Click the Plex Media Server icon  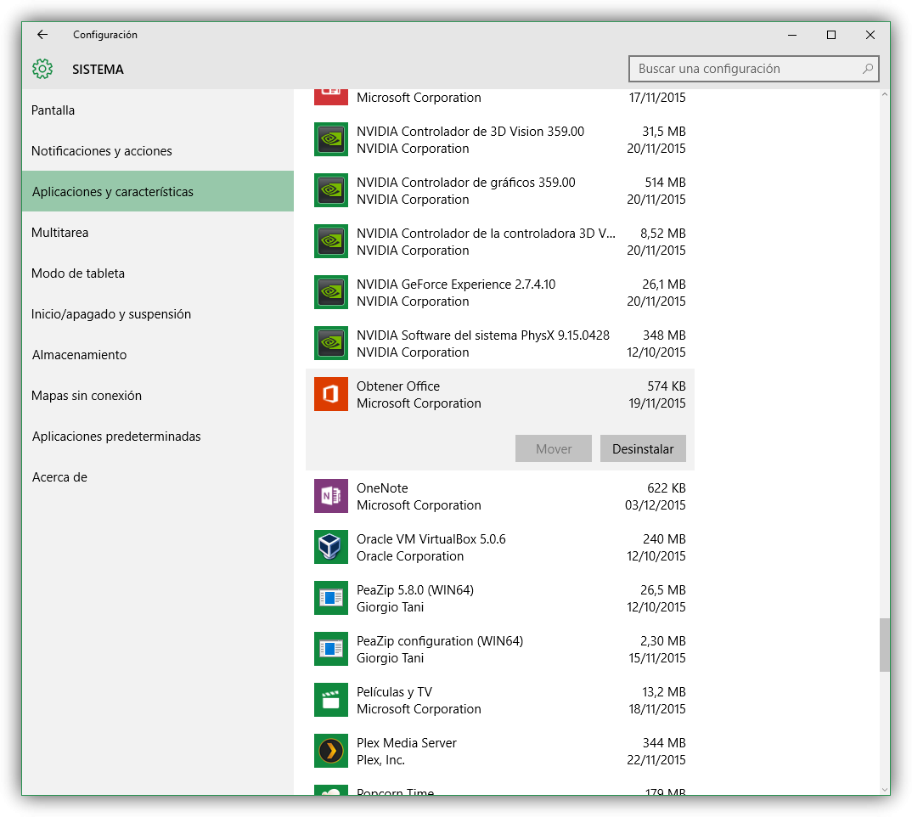(x=331, y=751)
